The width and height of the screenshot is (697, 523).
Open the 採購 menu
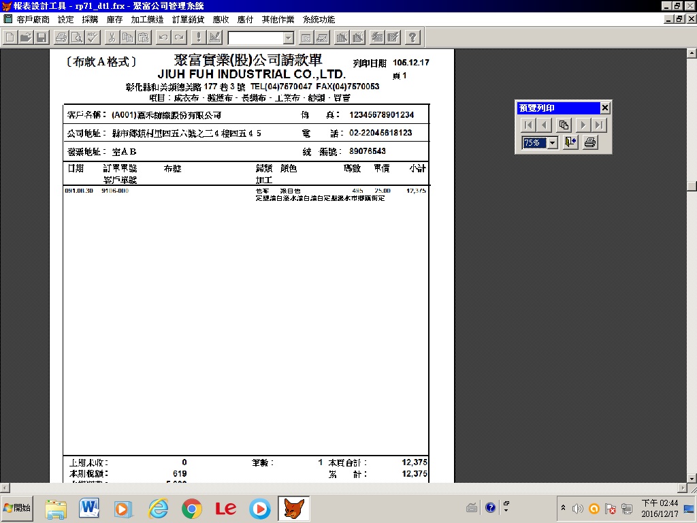click(x=90, y=20)
